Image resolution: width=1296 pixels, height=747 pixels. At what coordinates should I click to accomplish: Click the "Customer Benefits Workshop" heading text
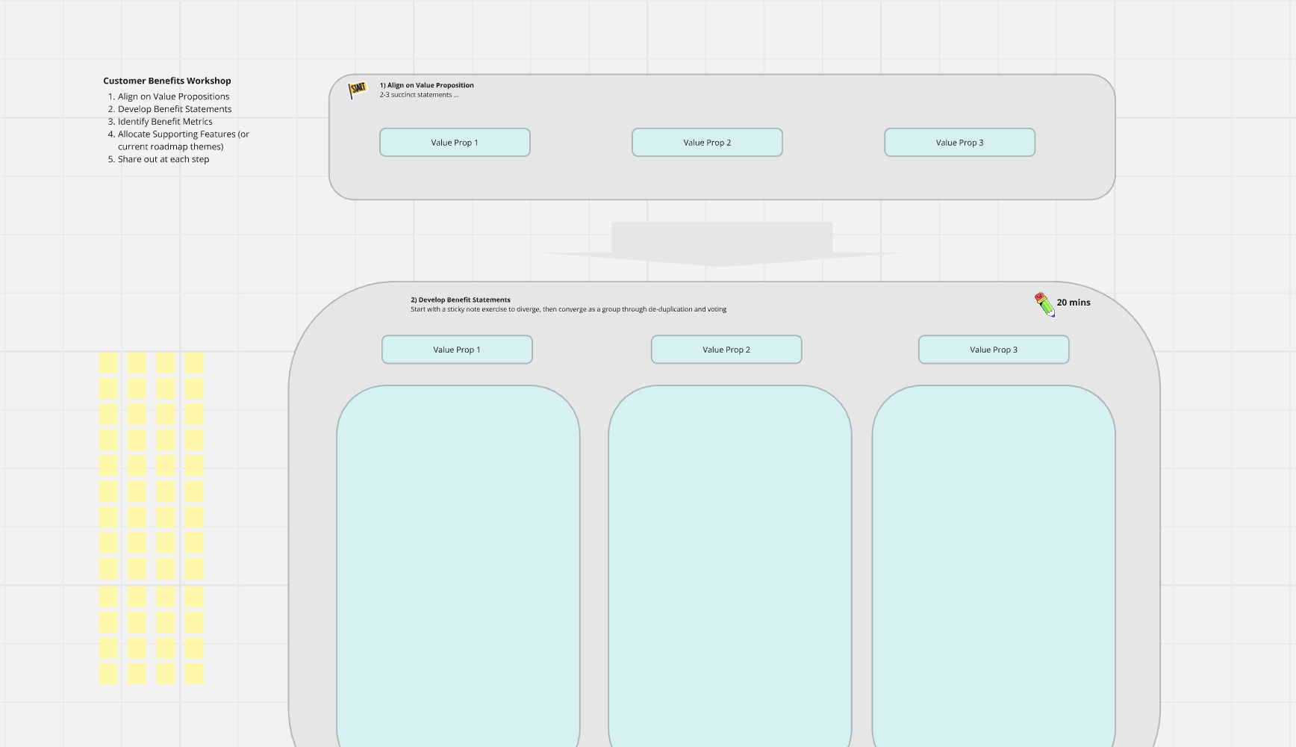click(167, 81)
